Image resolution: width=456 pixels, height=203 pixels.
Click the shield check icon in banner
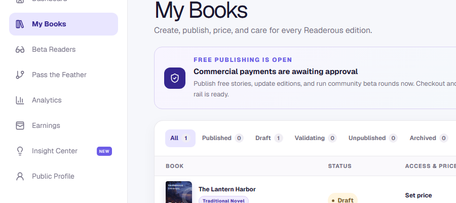(x=175, y=78)
